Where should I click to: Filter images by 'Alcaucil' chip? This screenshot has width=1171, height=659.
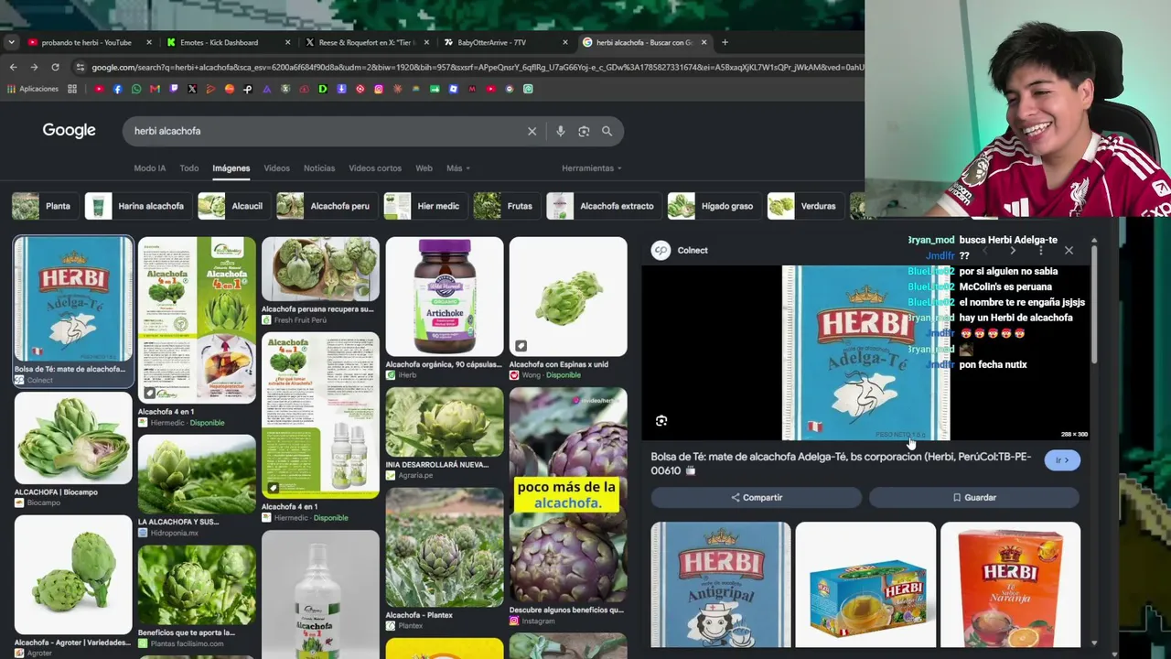(x=232, y=206)
